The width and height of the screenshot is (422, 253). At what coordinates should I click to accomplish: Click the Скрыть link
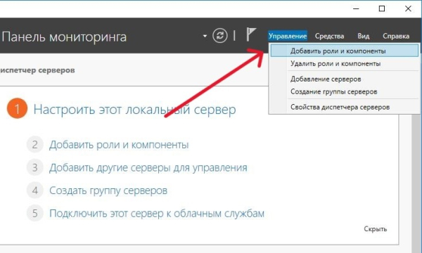click(x=376, y=229)
